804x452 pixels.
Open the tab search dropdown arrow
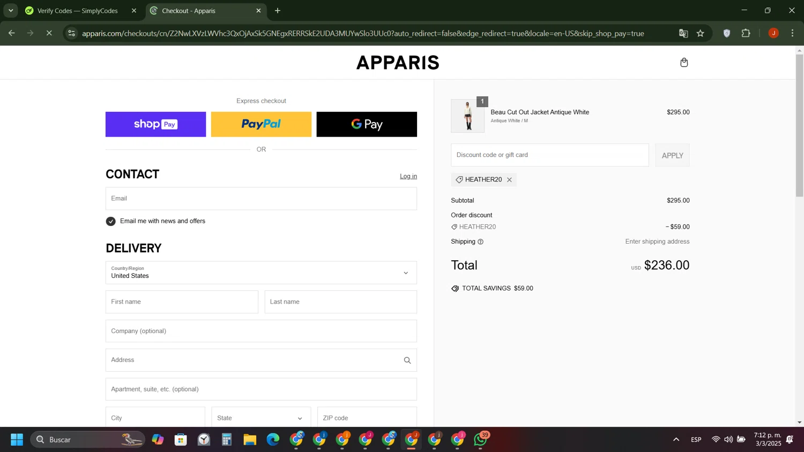11,11
